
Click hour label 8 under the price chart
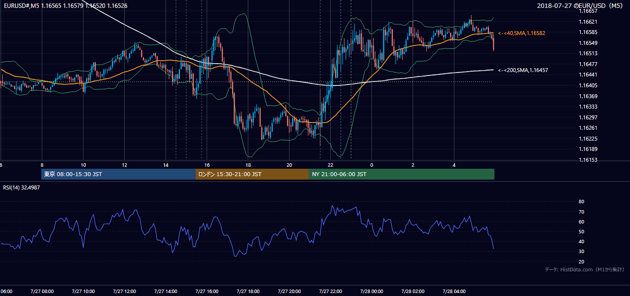(42, 165)
